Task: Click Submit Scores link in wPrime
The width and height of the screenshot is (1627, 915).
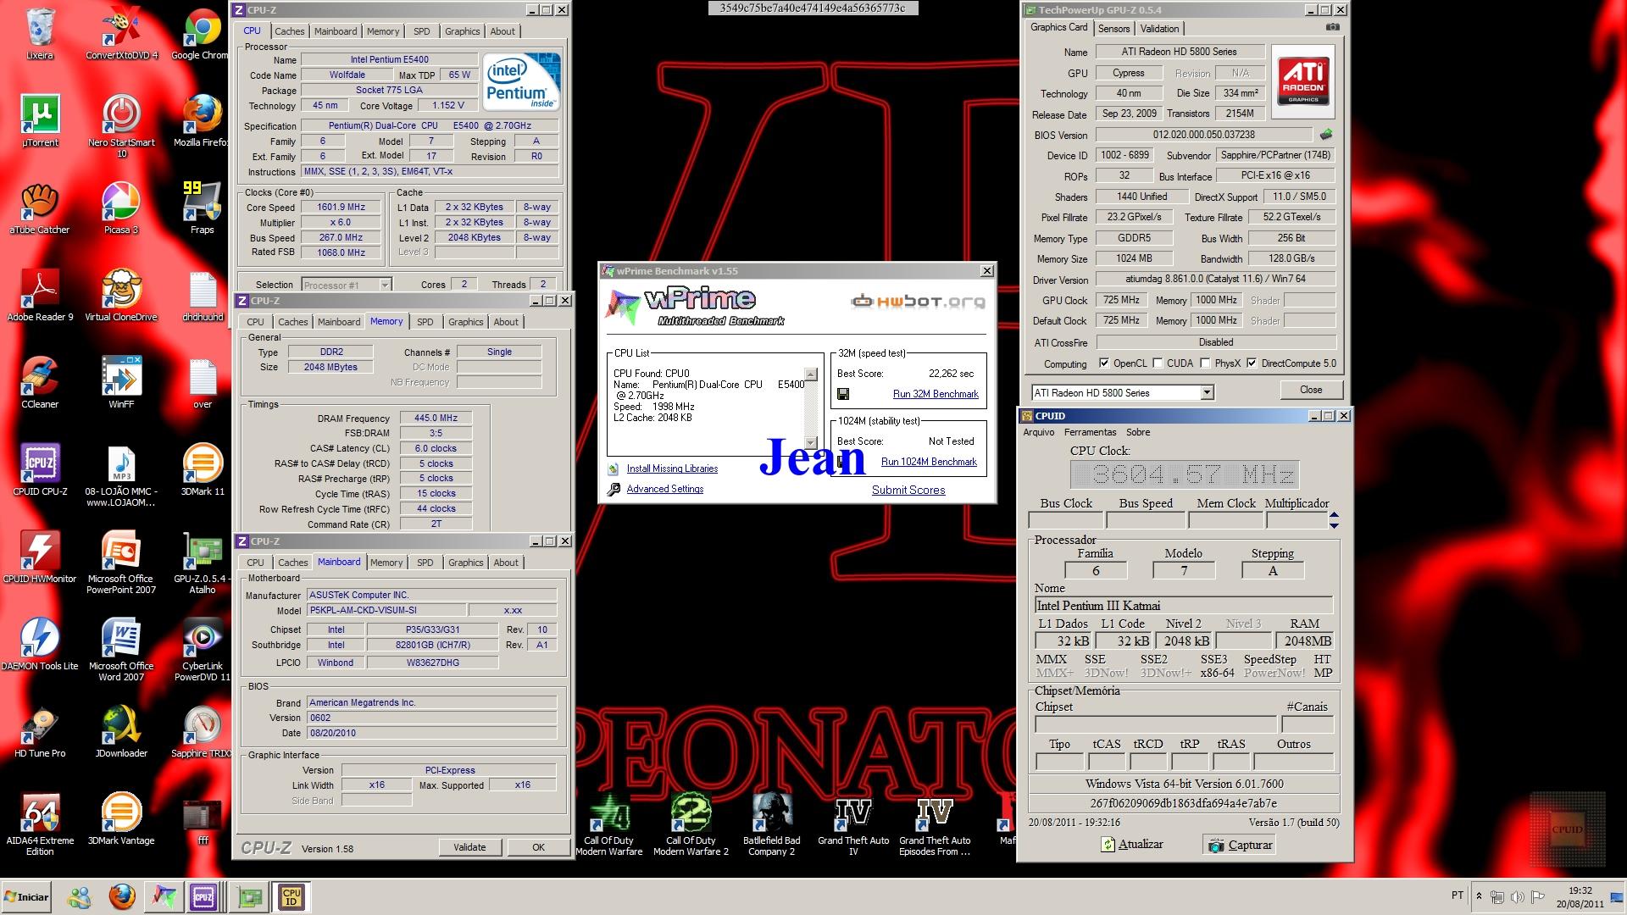Action: pos(908,490)
